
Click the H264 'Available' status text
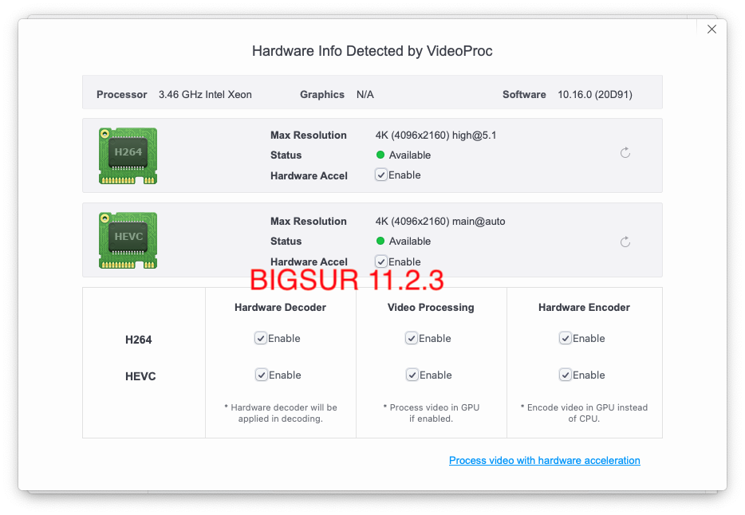(x=409, y=155)
